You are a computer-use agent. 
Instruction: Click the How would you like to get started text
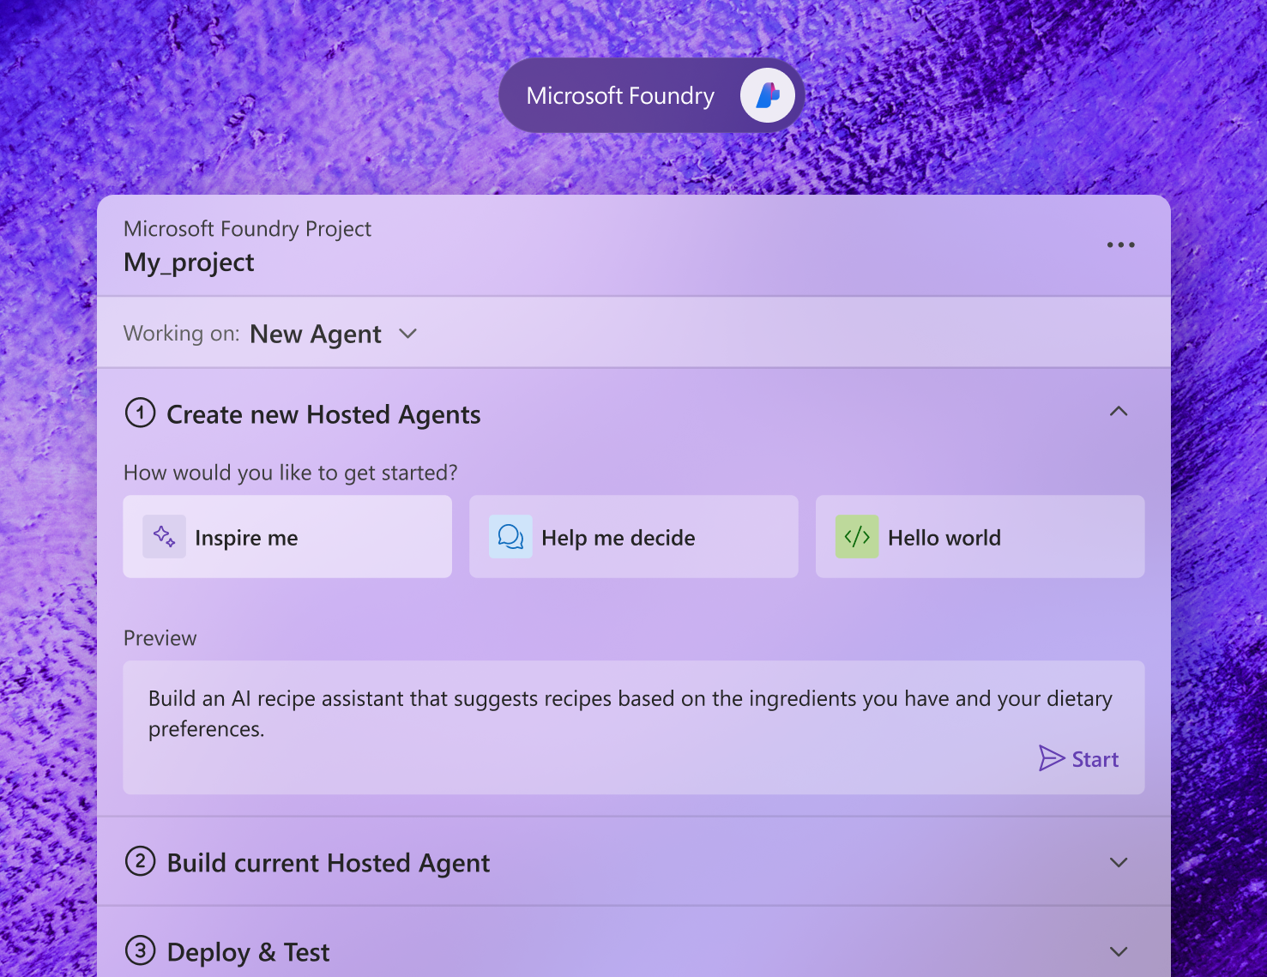pyautogui.click(x=291, y=473)
